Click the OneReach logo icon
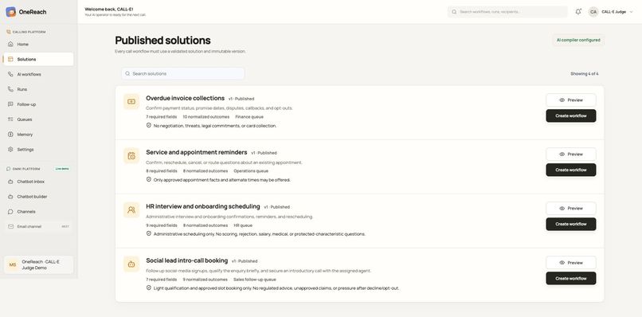 [x=10, y=12]
